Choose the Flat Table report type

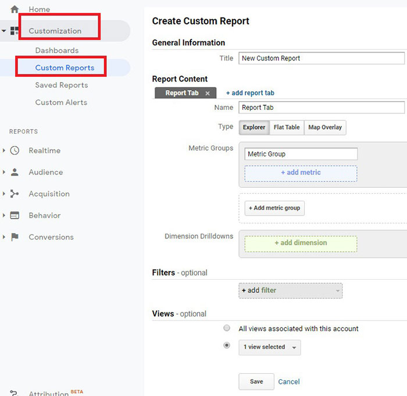pos(287,127)
